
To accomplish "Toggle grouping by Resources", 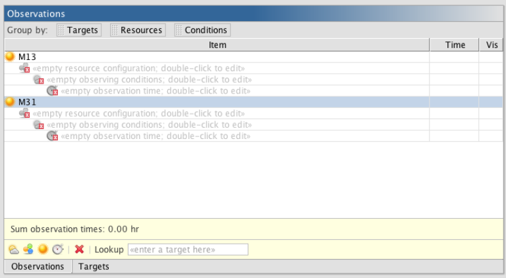I will (x=138, y=30).
